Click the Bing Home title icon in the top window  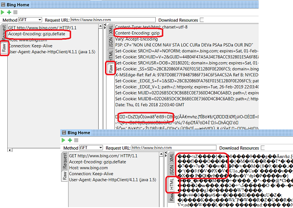pos(3,4)
